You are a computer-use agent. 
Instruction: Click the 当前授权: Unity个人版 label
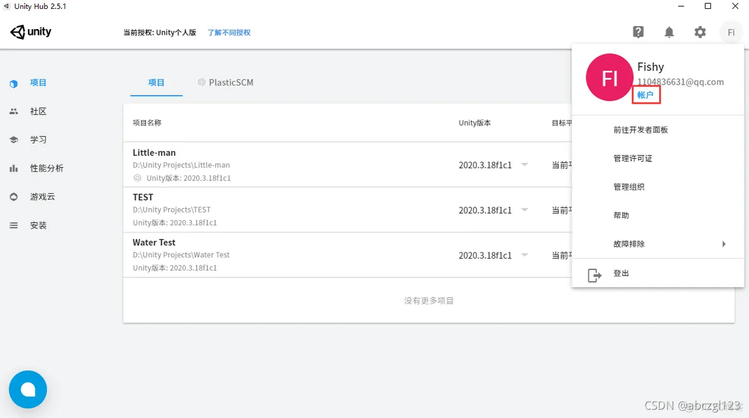click(x=159, y=32)
